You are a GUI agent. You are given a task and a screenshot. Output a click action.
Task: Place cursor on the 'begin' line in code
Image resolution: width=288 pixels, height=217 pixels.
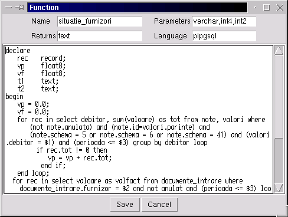[14, 97]
